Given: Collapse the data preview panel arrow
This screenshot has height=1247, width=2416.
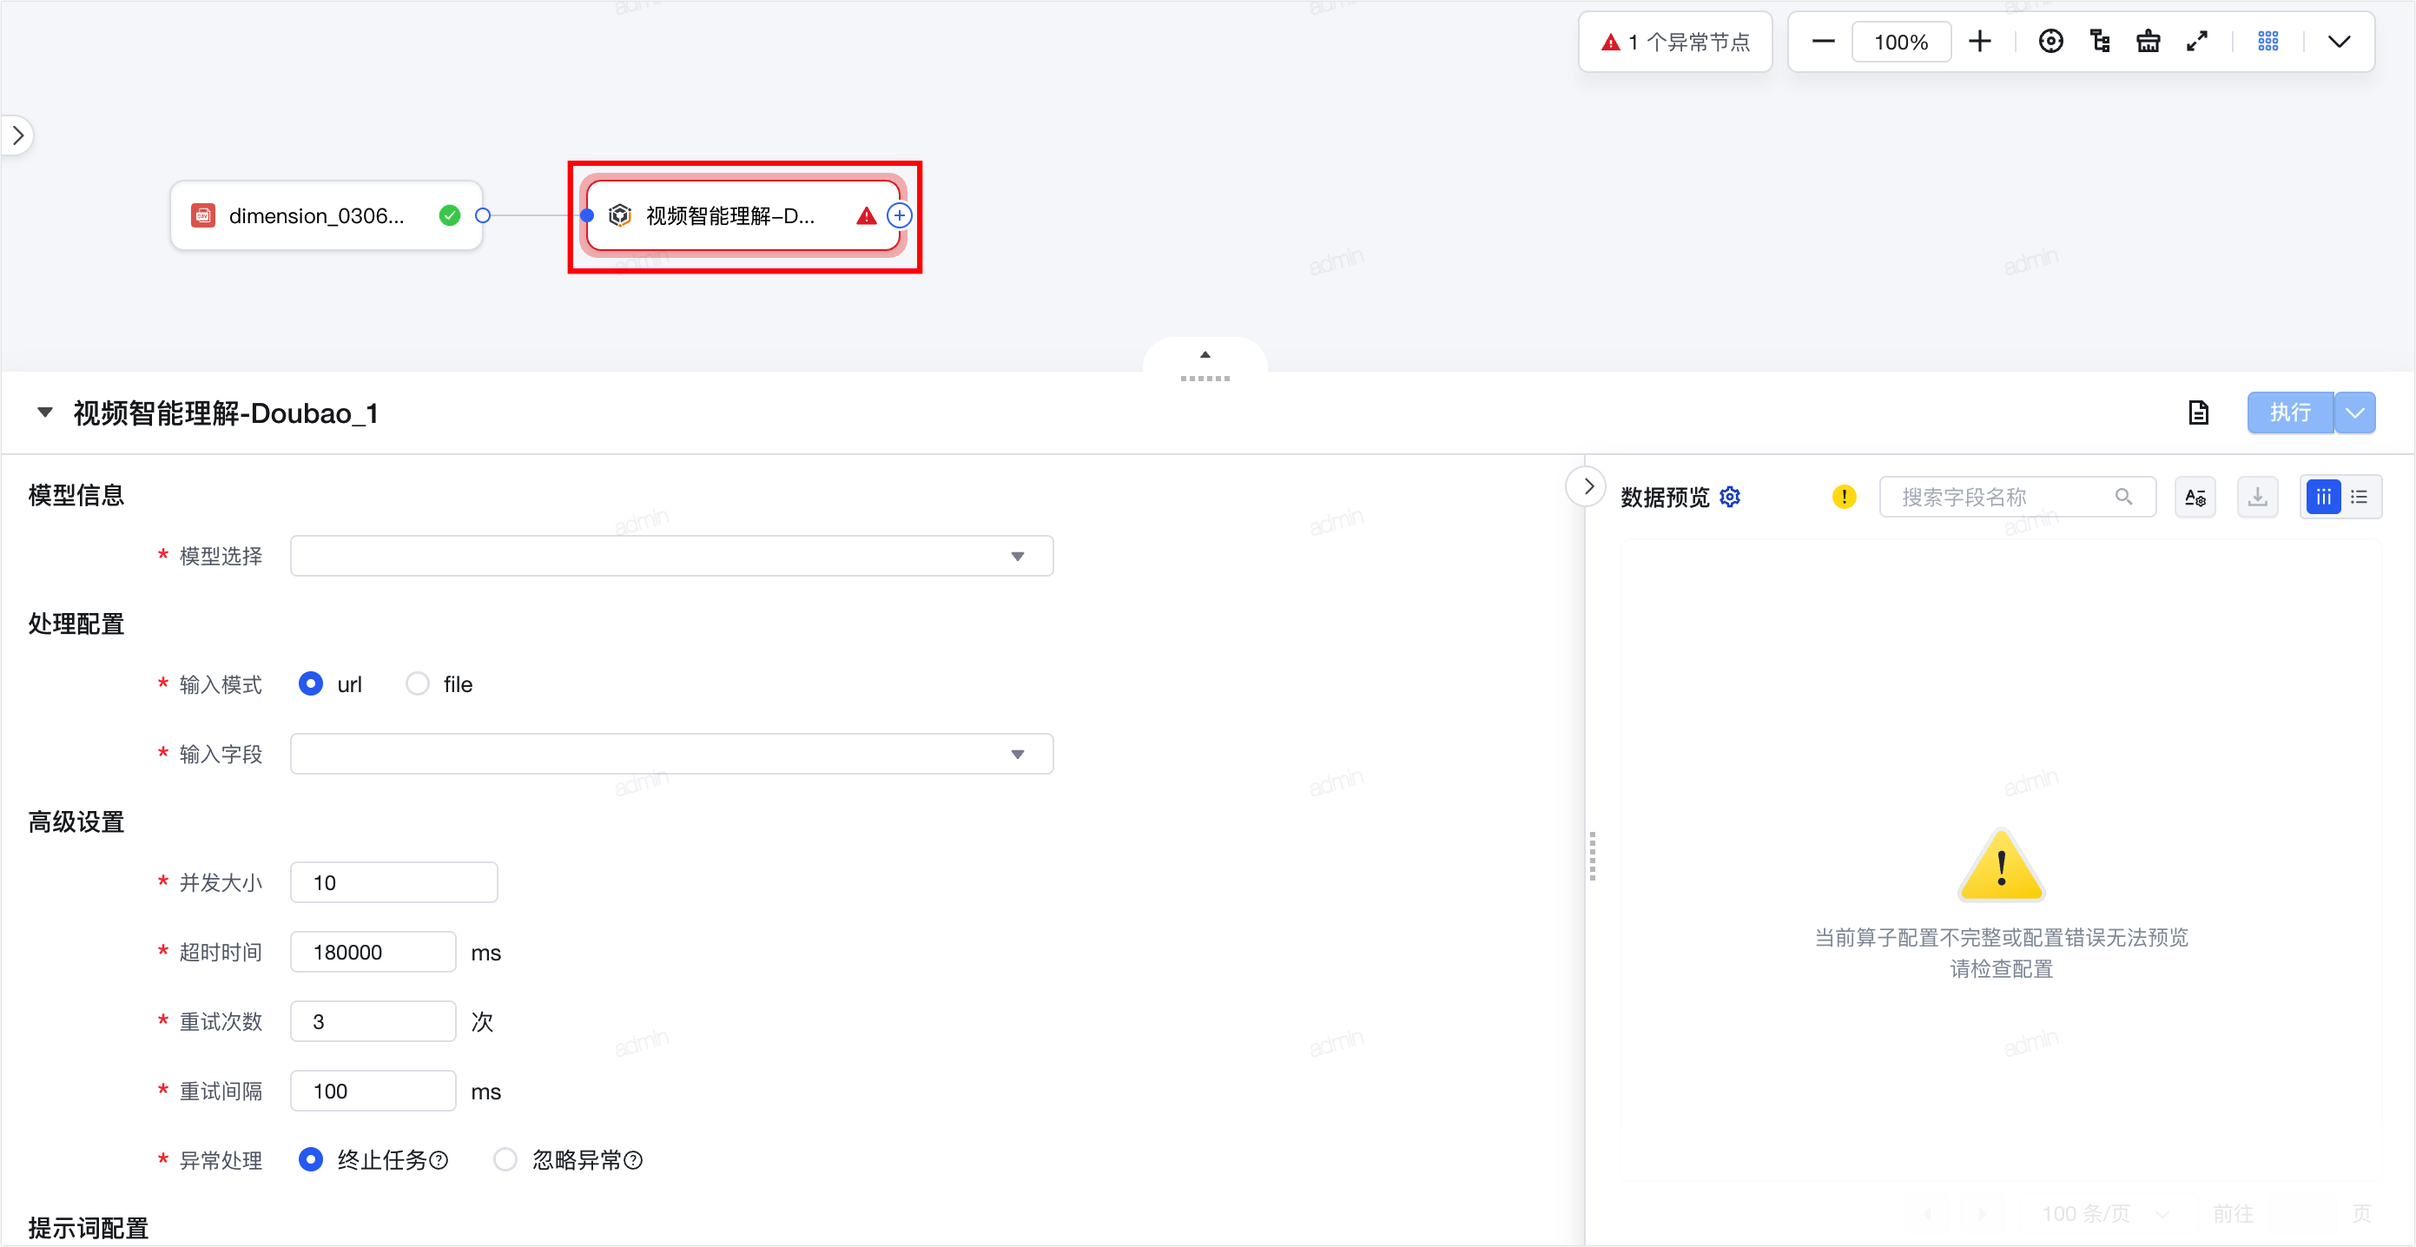Looking at the screenshot, I should tap(1587, 486).
